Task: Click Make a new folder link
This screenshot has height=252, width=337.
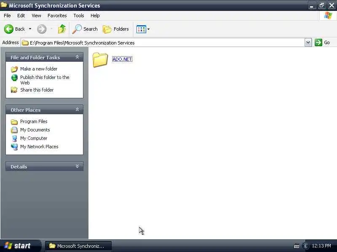Action: click(x=39, y=69)
